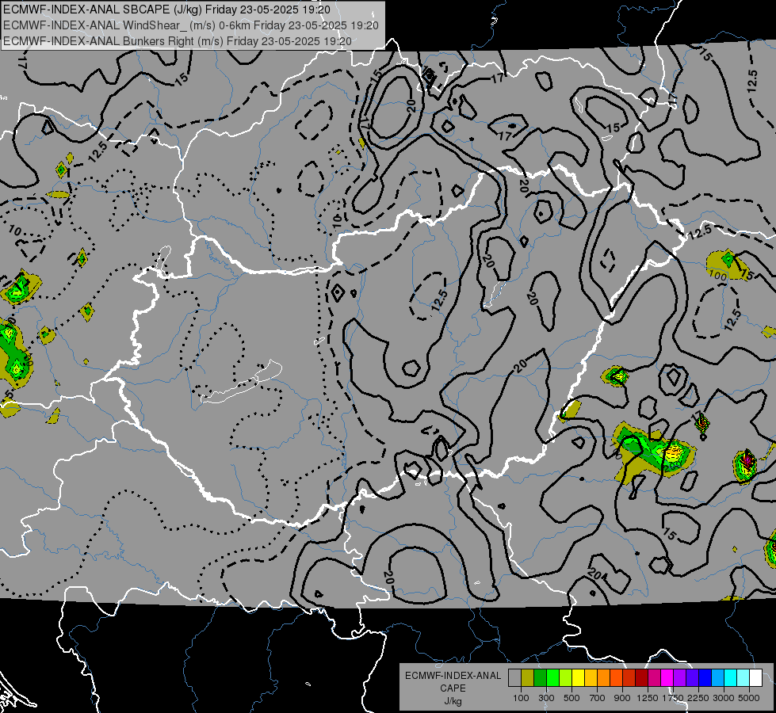Click the gray swatch in CAPE legend
The width and height of the screenshot is (776, 713).
point(514,678)
